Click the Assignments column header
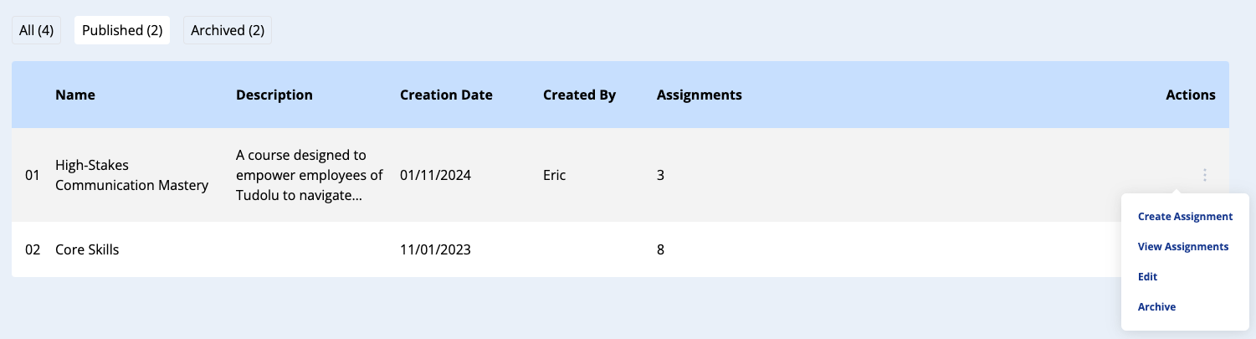This screenshot has width=1256, height=339. pyautogui.click(x=699, y=95)
